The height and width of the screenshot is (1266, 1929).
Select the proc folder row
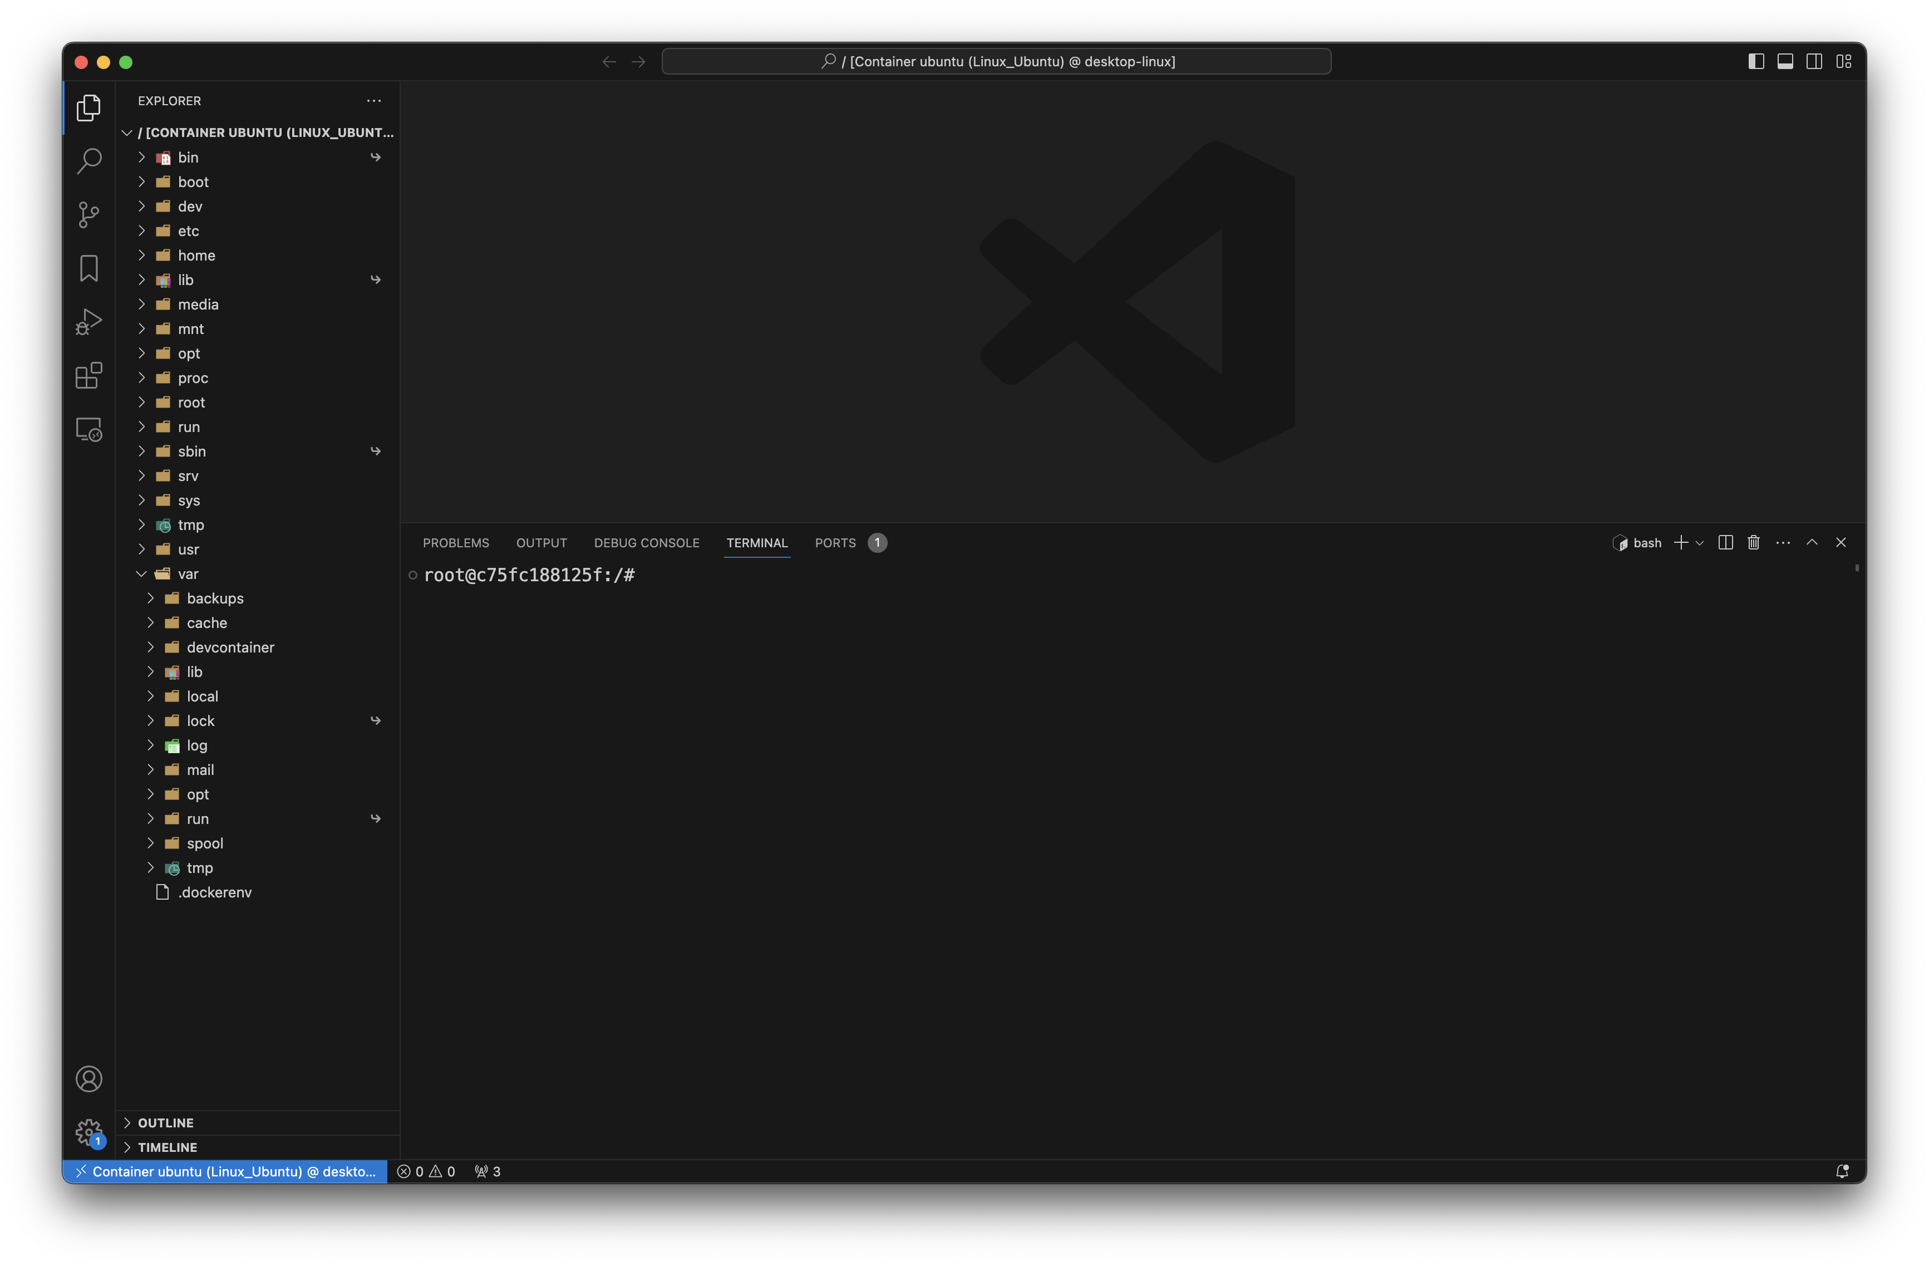point(258,378)
